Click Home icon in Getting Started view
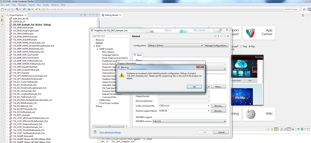 [303, 15]
